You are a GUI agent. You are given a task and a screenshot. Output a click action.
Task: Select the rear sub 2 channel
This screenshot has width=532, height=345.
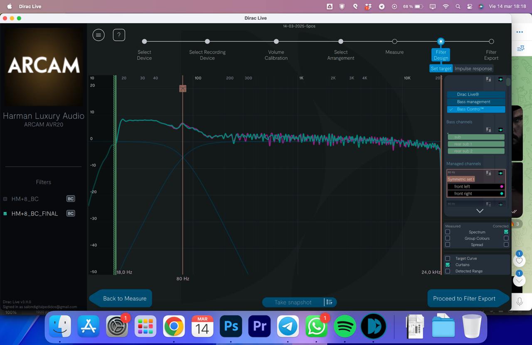pyautogui.click(x=476, y=151)
